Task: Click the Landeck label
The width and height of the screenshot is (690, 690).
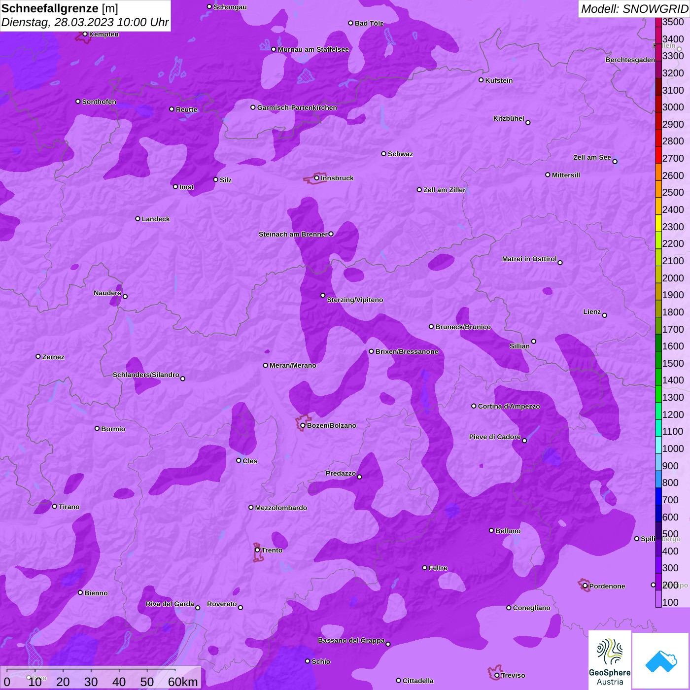Action: pyautogui.click(x=156, y=219)
